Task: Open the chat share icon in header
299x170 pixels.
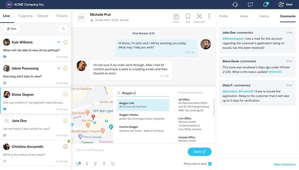Action: 250,4
